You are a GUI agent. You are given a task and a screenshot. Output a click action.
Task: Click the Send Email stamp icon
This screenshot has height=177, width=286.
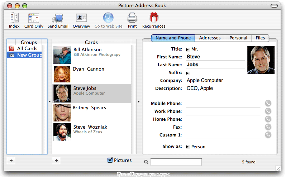(x=58, y=18)
